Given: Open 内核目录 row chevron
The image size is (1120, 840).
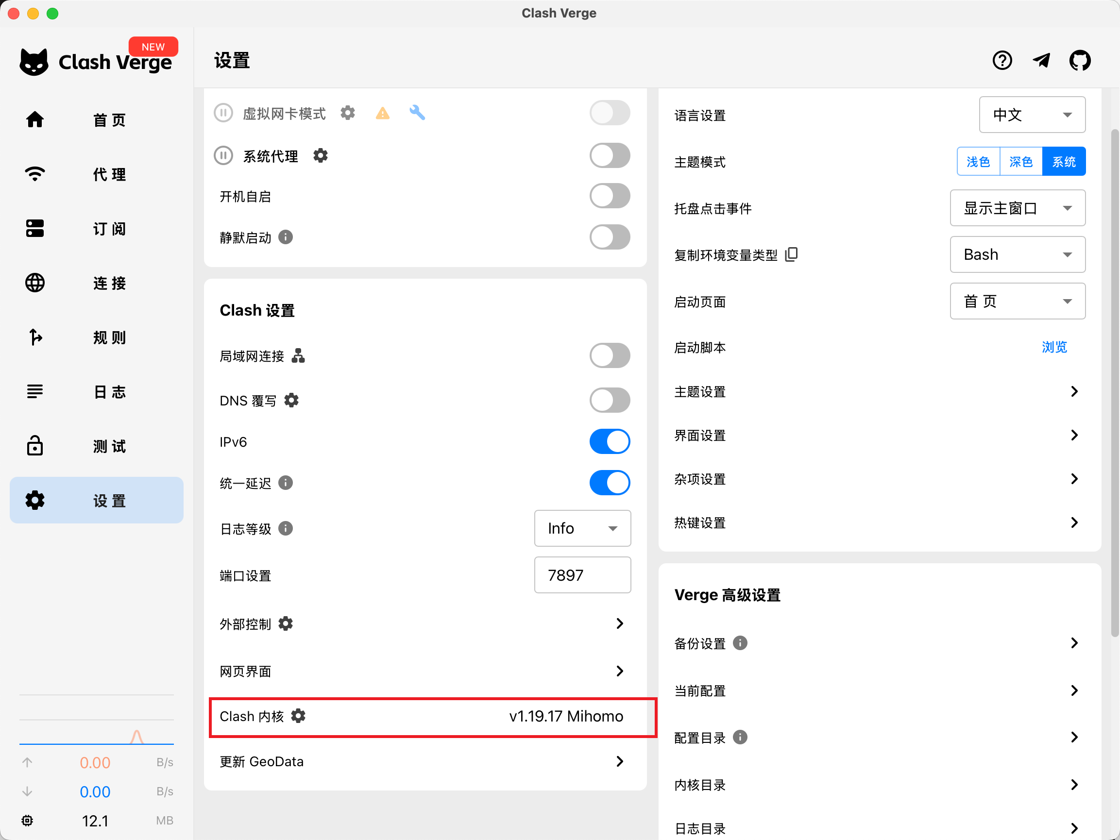Looking at the screenshot, I should (1074, 784).
